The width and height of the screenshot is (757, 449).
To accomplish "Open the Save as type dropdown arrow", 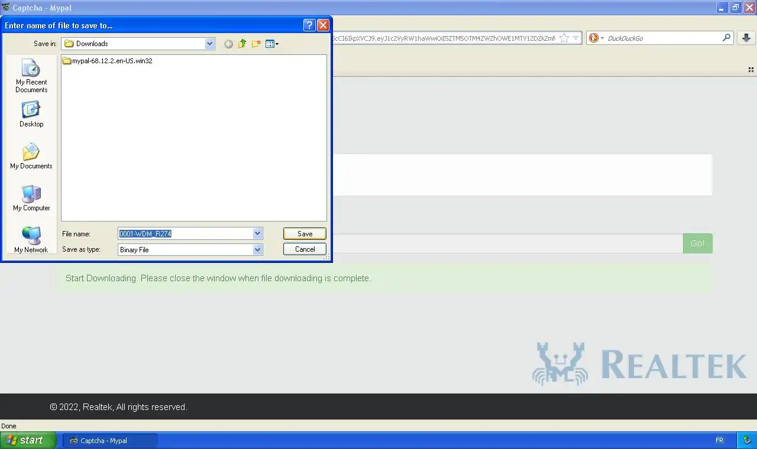I will click(257, 249).
